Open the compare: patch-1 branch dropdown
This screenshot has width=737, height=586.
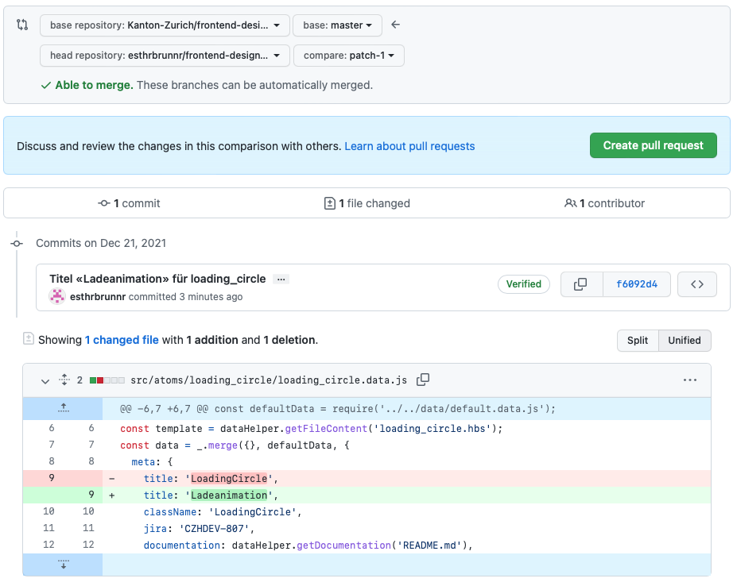coord(348,56)
